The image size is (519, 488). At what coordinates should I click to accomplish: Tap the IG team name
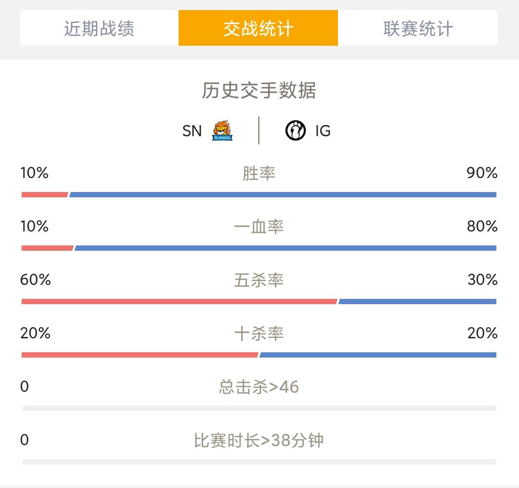323,131
